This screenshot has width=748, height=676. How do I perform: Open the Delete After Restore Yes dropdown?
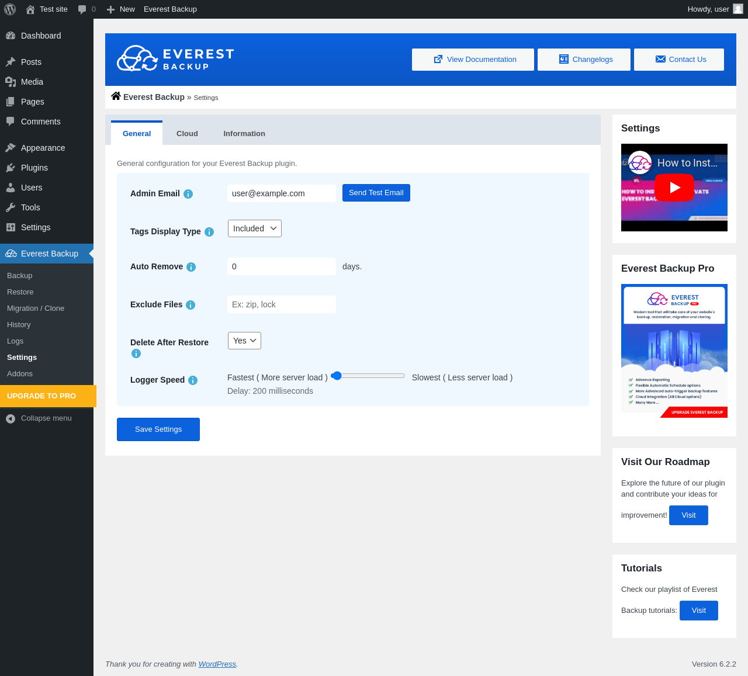click(x=244, y=341)
